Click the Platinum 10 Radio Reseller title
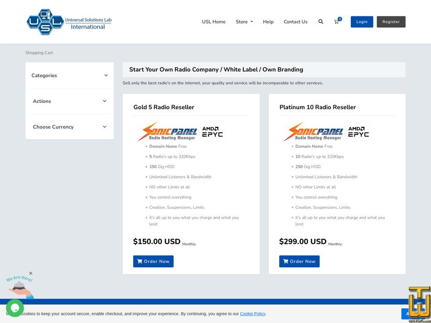This screenshot has width=431, height=323. click(318, 107)
